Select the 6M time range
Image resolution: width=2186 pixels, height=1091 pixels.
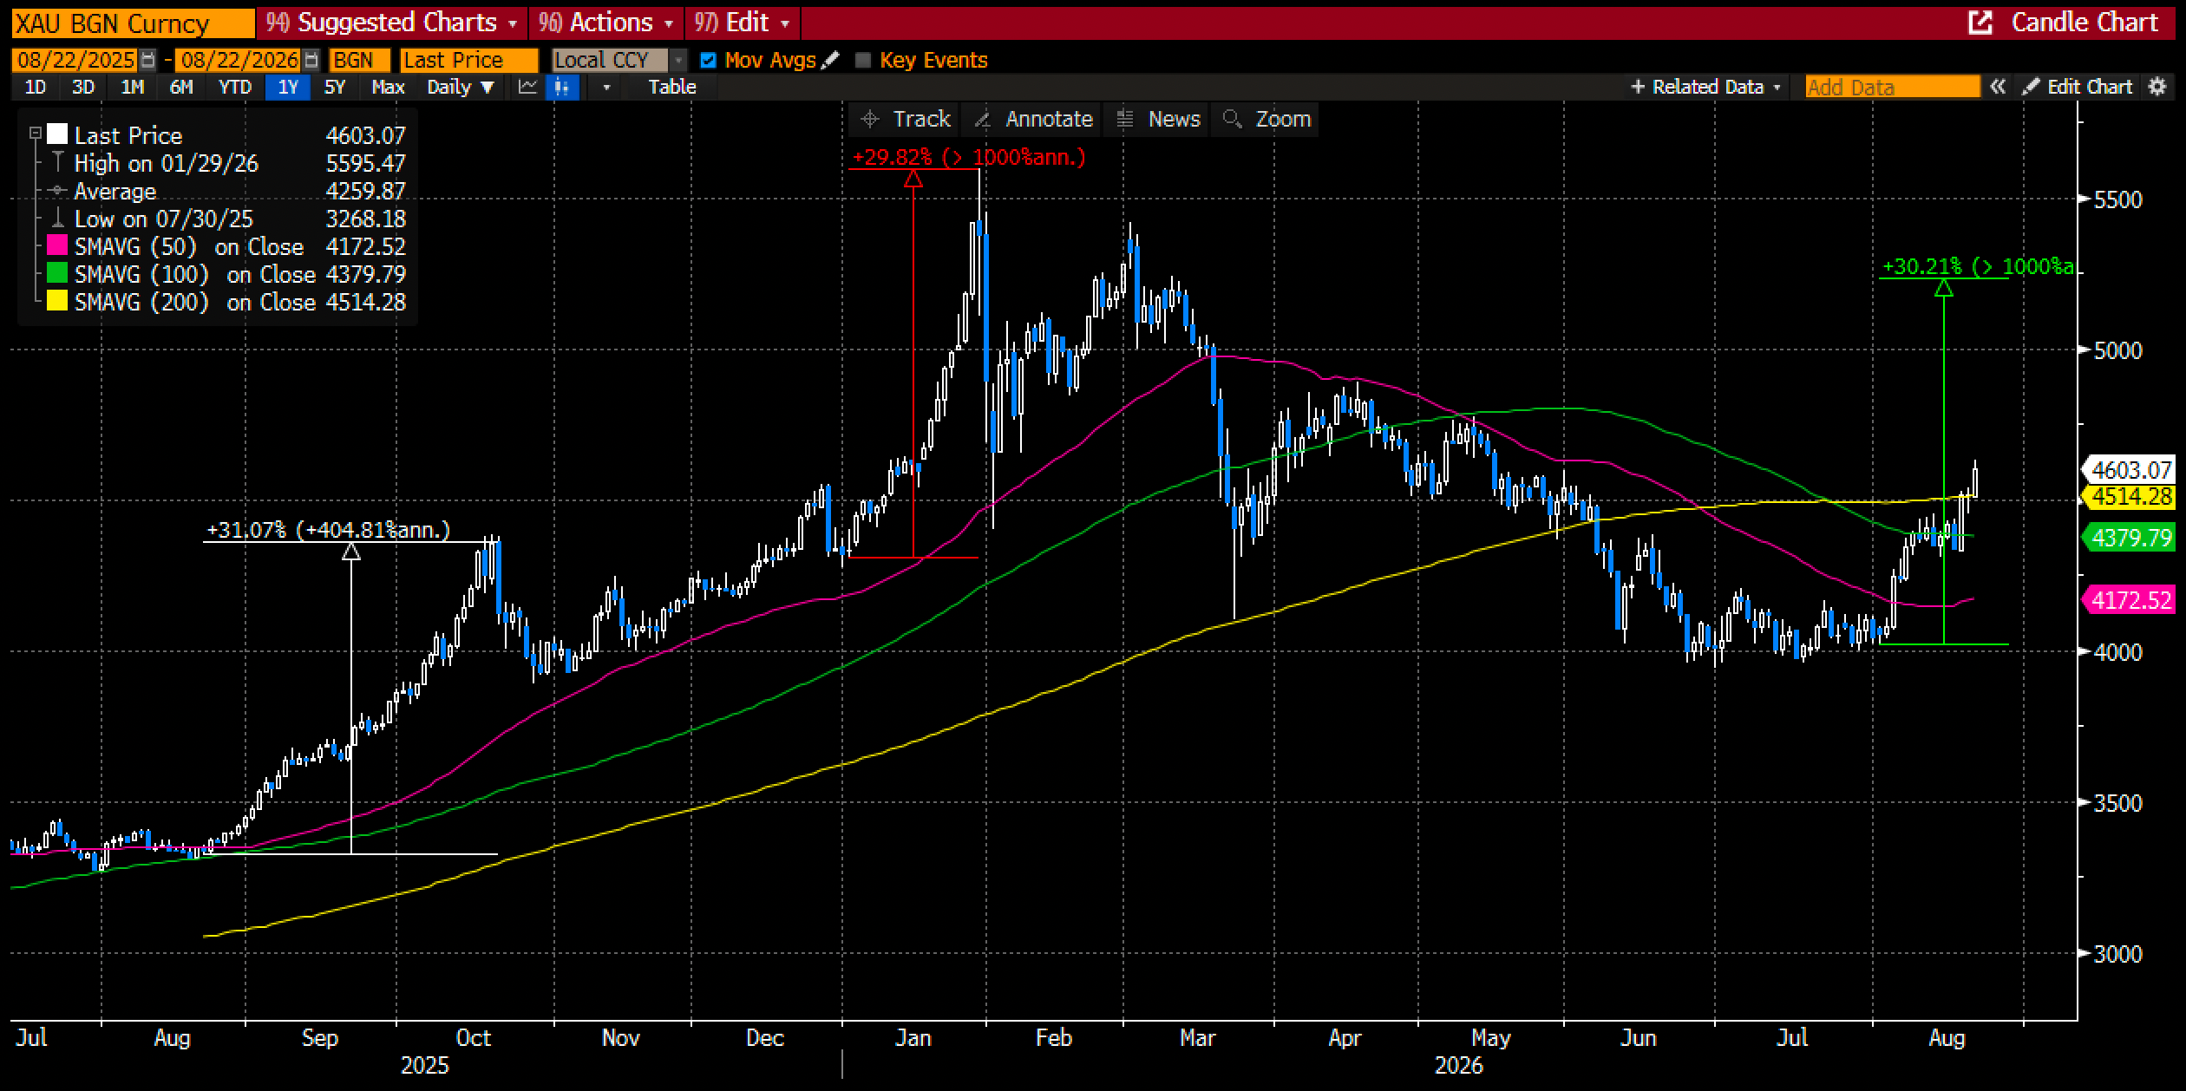[181, 87]
